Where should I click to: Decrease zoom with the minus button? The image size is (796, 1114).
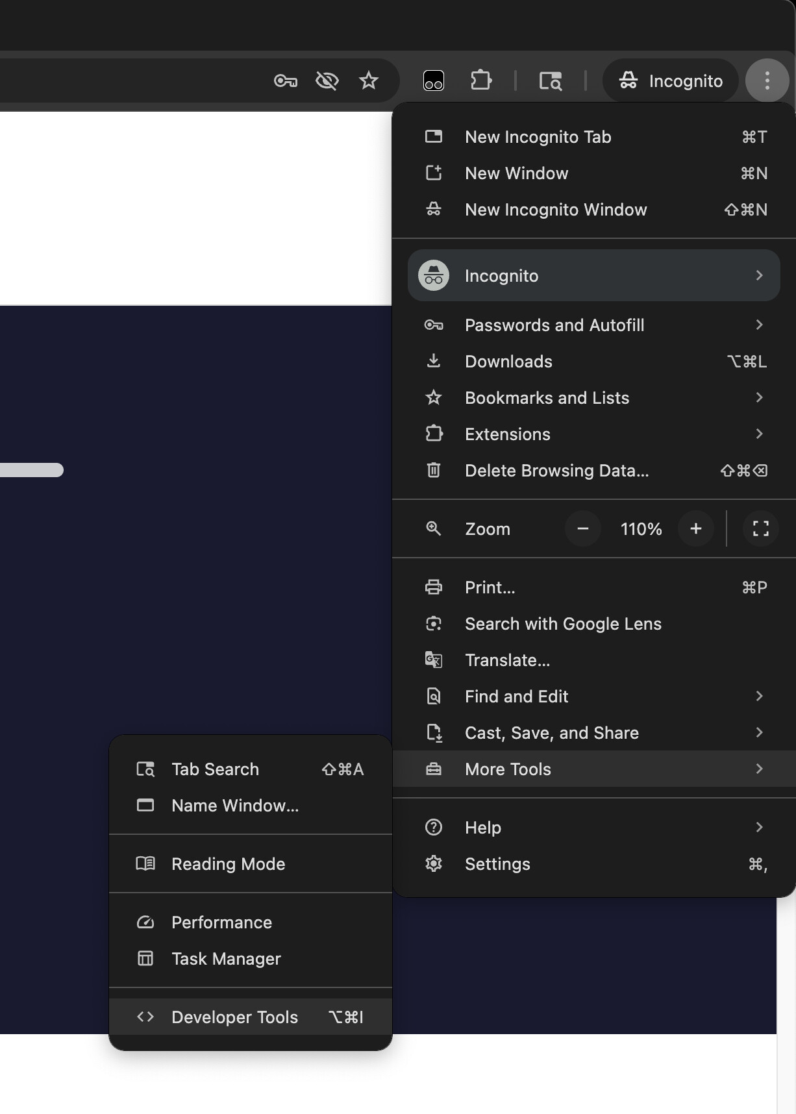click(x=582, y=528)
